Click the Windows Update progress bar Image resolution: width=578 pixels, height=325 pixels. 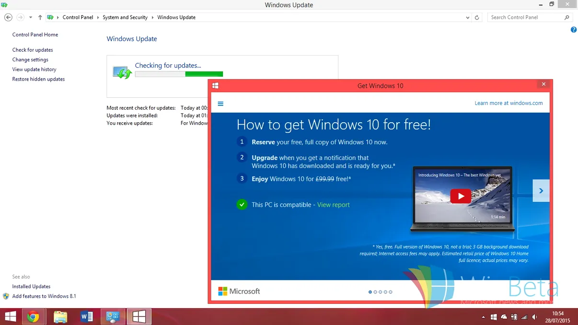(x=179, y=74)
